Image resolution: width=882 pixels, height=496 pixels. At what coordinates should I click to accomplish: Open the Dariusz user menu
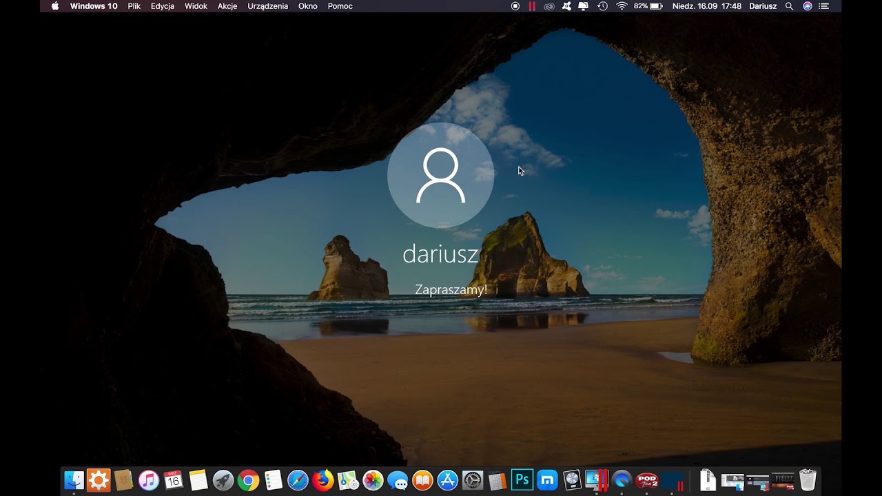point(763,6)
